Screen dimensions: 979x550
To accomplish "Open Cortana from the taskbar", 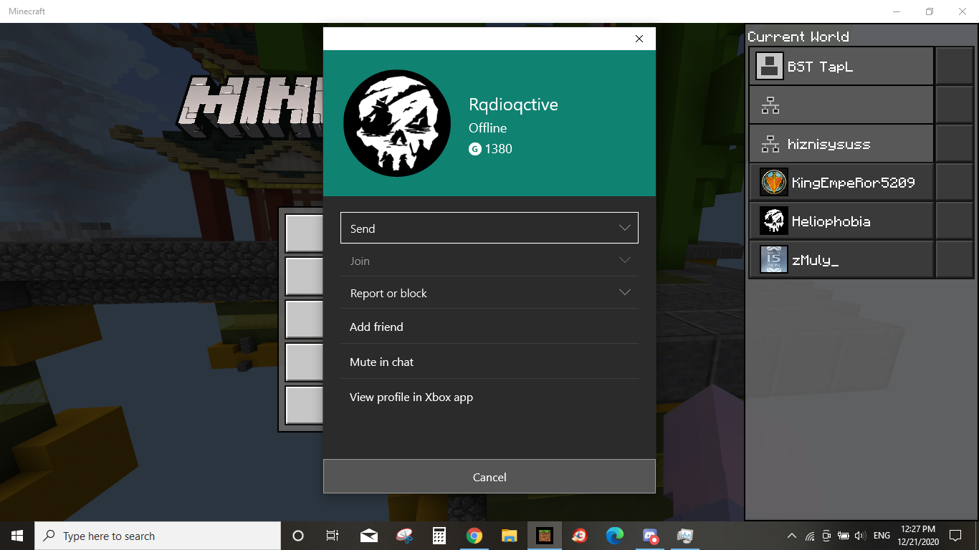I will pyautogui.click(x=298, y=536).
